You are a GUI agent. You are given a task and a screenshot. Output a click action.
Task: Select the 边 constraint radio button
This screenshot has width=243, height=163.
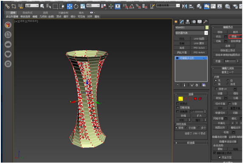click(x=228, y=80)
